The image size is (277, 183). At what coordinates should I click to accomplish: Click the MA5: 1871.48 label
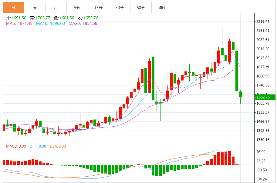[19, 23]
